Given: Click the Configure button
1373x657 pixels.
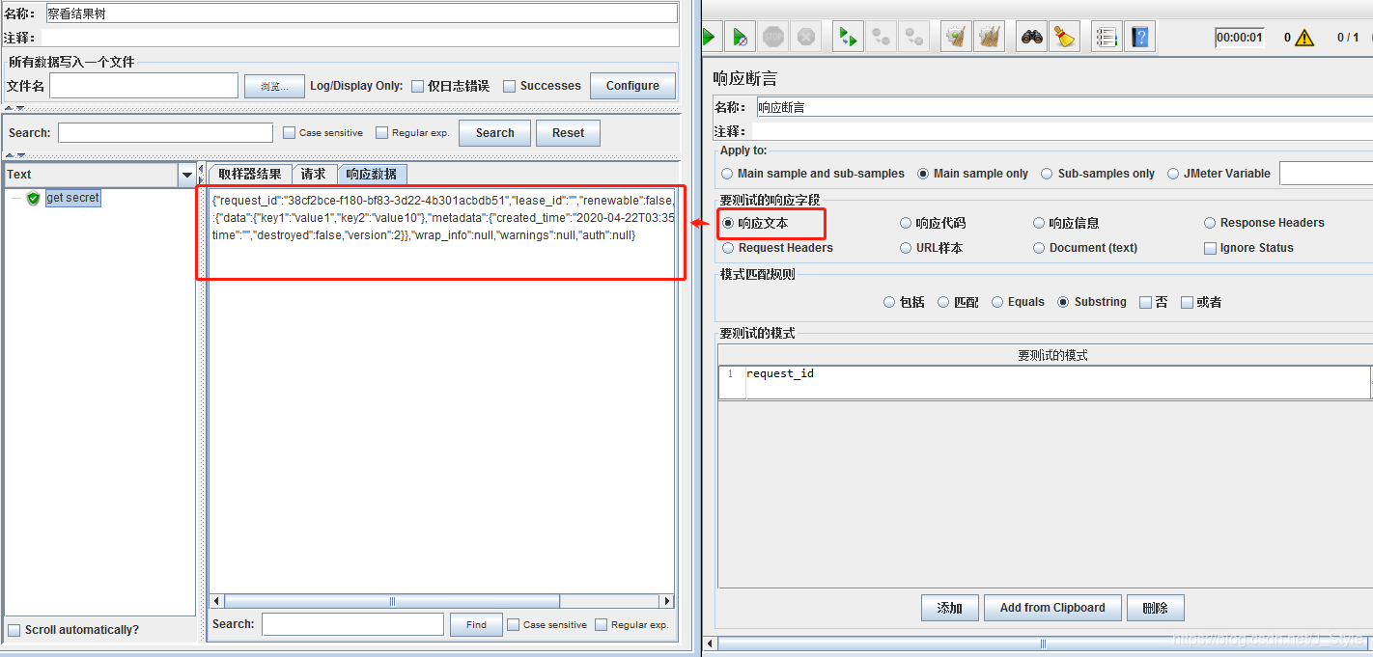Looking at the screenshot, I should pos(632,86).
